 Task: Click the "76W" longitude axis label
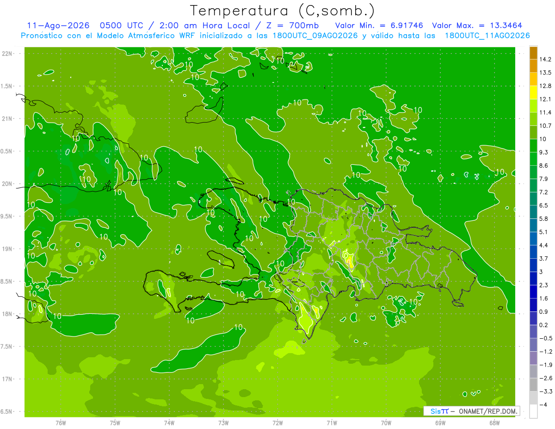[x=61, y=423]
